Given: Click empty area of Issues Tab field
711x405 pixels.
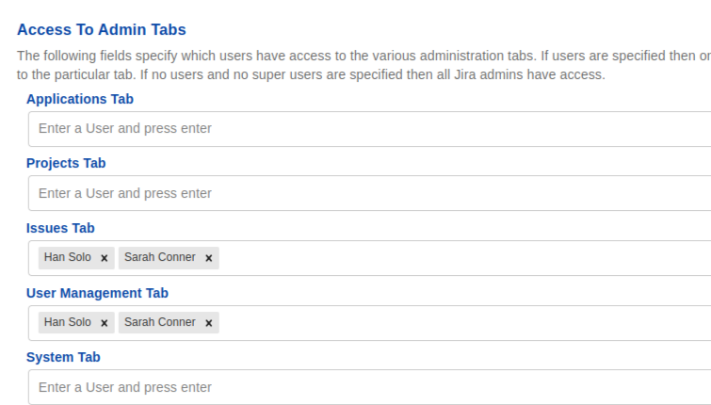Looking at the screenshot, I should [461, 258].
